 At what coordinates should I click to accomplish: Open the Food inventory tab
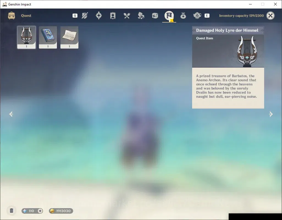pos(127,16)
